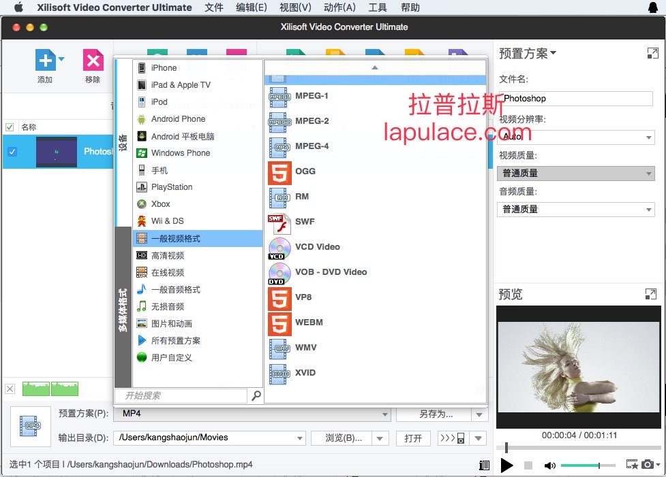Select the SWF Flash format icon
This screenshot has height=477, width=666.
click(x=279, y=223)
